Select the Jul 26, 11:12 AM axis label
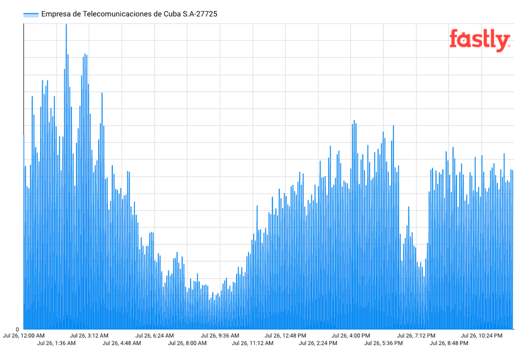 [252, 343]
